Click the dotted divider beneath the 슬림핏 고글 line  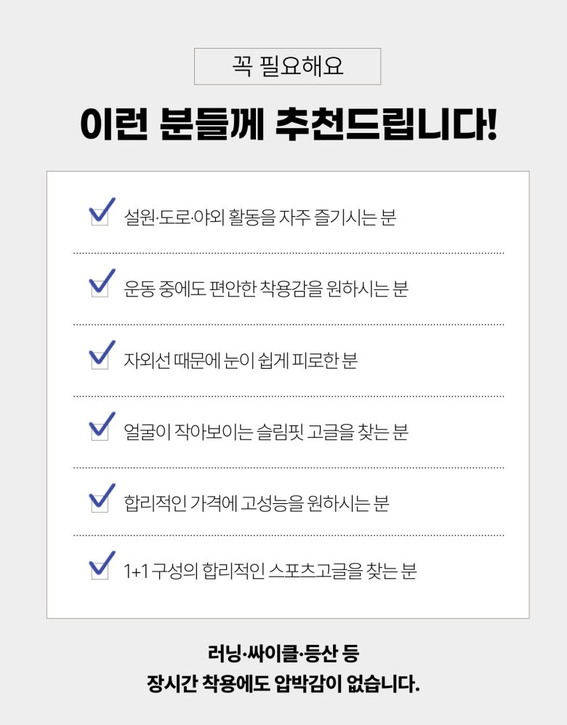289,468
